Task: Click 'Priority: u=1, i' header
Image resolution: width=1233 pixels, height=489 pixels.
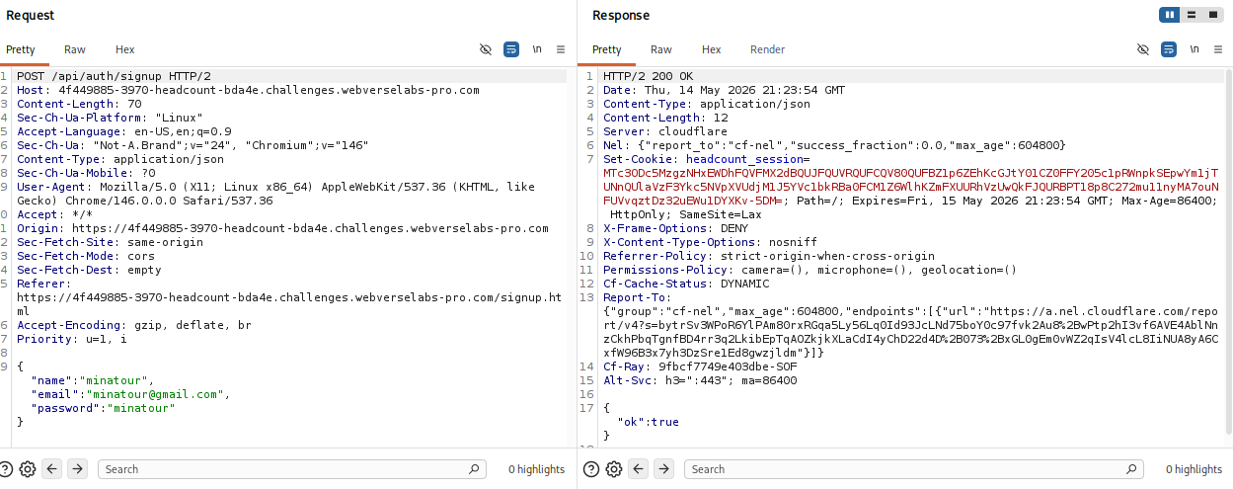Action: pyautogui.click(x=72, y=339)
